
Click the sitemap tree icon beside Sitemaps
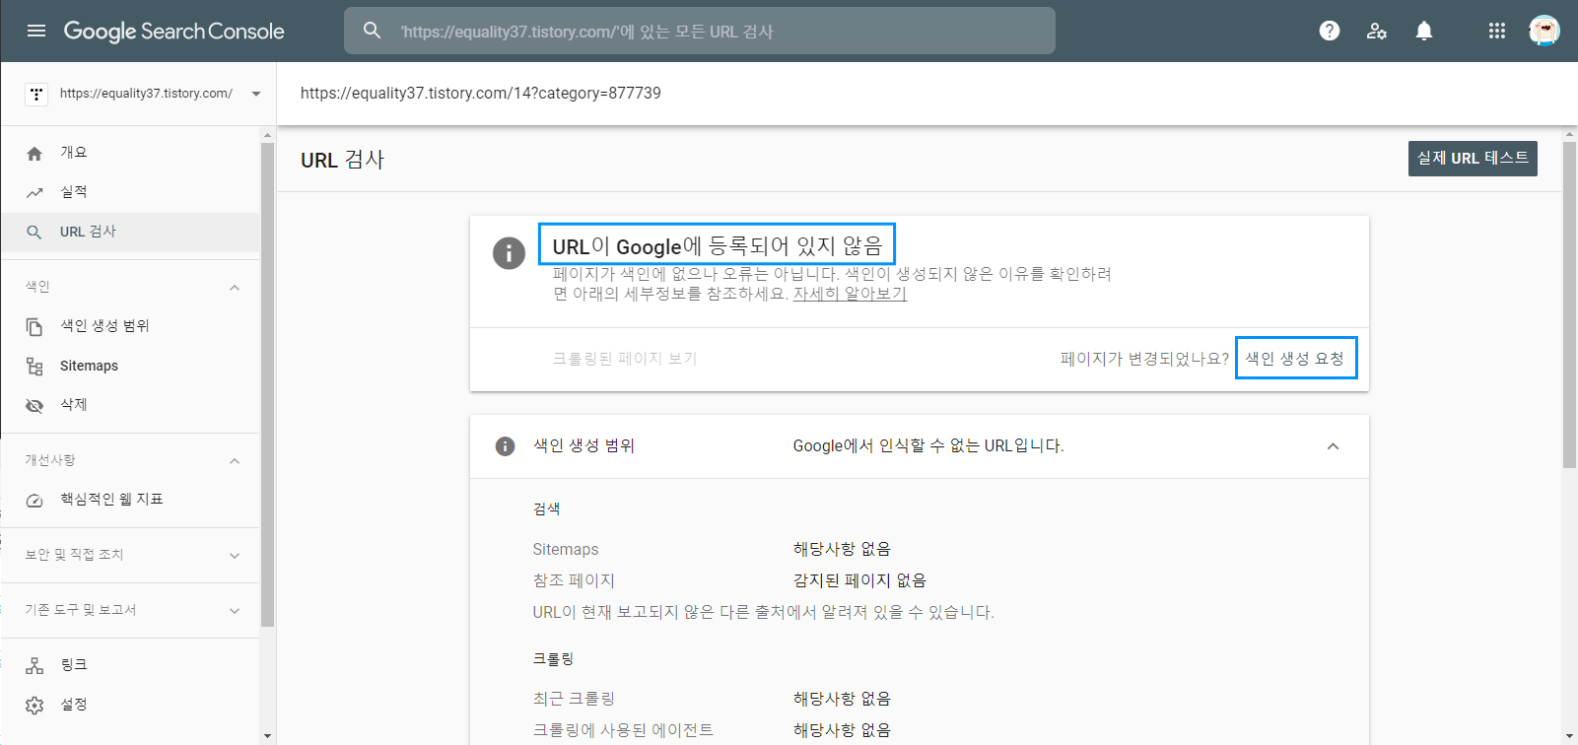[x=34, y=366]
